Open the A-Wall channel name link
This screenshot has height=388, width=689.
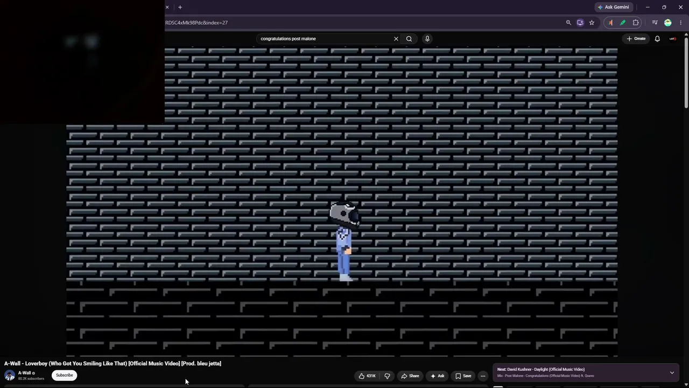pyautogui.click(x=25, y=373)
